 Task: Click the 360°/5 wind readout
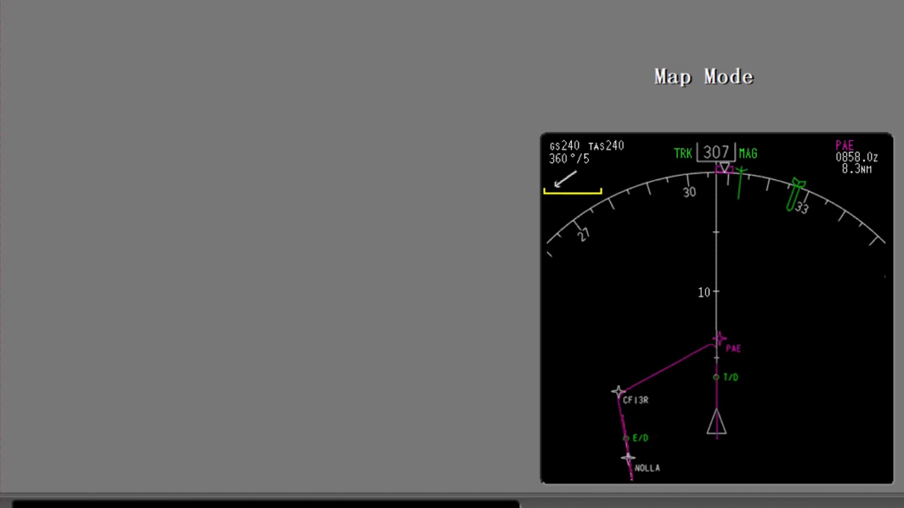pyautogui.click(x=569, y=159)
